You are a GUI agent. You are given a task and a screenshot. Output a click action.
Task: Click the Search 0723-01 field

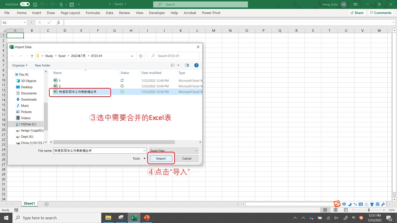pos(174,56)
